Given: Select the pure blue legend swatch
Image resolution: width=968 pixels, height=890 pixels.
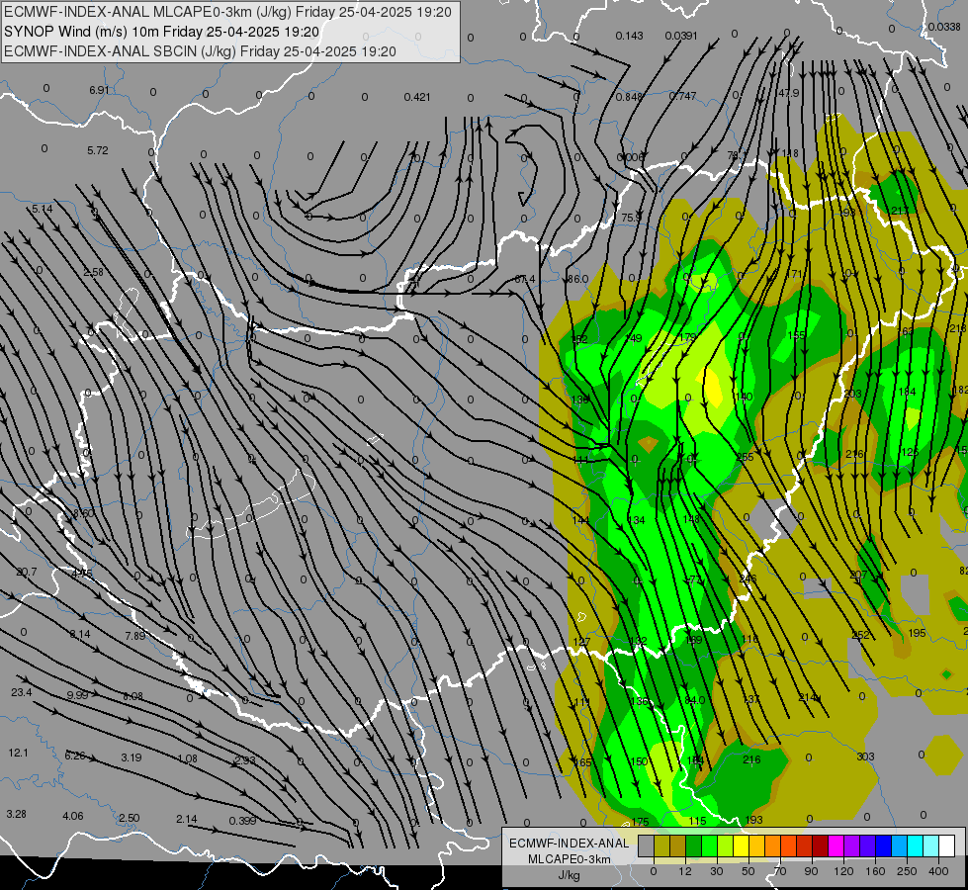Looking at the screenshot, I should pyautogui.click(x=883, y=846).
